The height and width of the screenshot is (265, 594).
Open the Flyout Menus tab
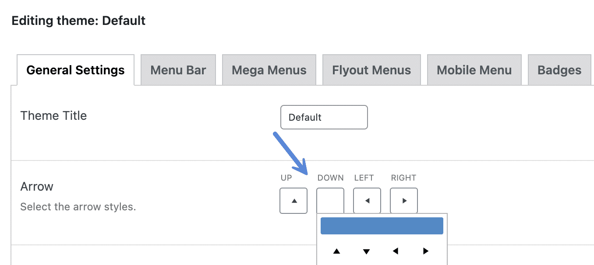pos(371,70)
